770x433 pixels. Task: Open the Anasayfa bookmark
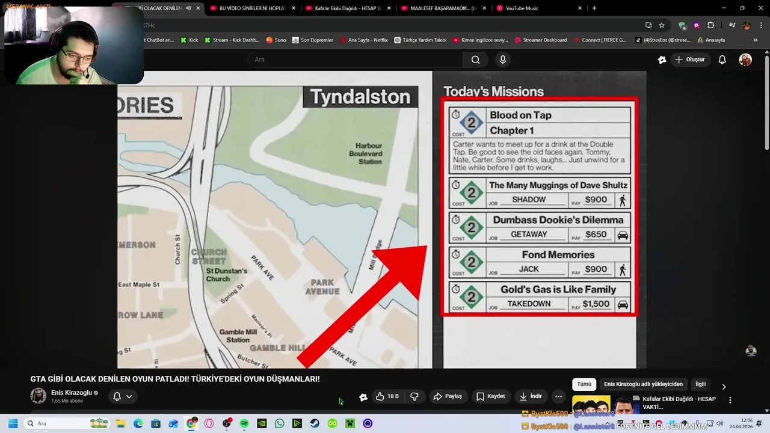click(x=712, y=40)
